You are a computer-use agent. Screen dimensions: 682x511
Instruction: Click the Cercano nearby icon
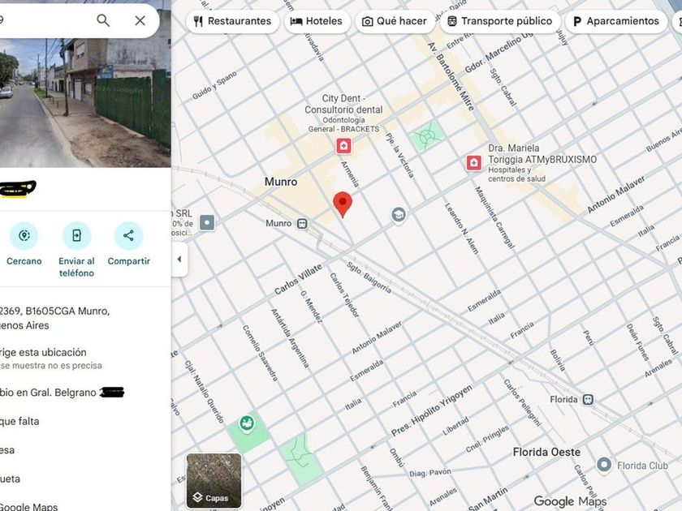pos(24,235)
